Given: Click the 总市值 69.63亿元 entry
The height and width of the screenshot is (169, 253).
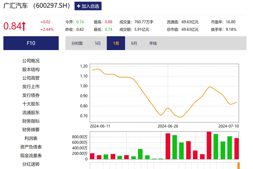Looking at the screenshot, I should click(183, 30).
